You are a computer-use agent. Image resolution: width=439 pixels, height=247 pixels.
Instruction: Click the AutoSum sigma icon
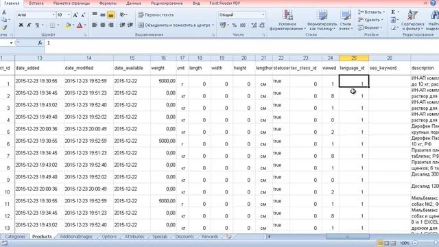(x=393, y=12)
